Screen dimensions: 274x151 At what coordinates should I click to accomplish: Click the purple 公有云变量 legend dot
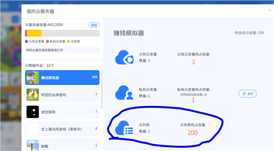click(x=27, y=41)
